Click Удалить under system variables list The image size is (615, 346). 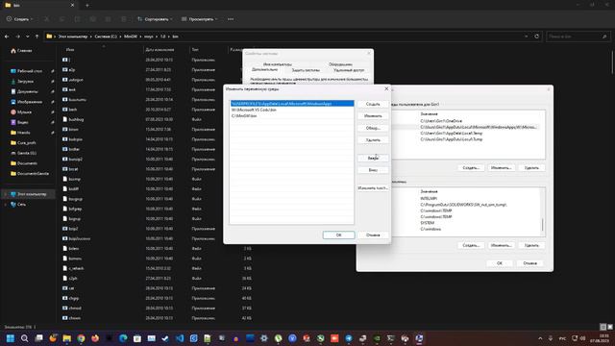pos(531,245)
